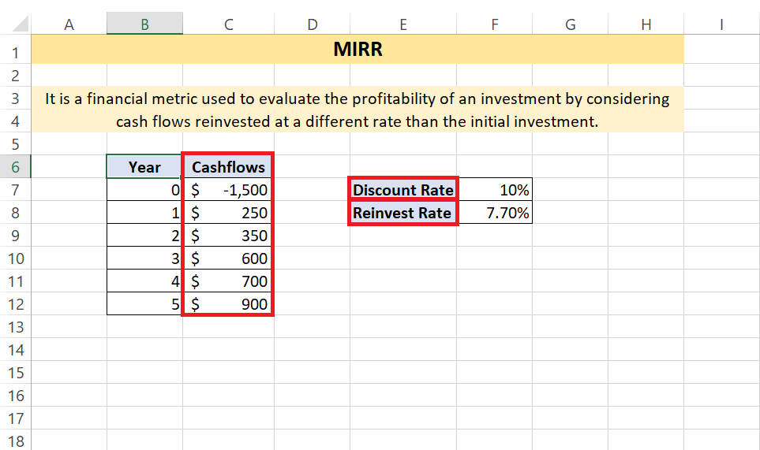760x450 pixels.
Task: Select column D header
Action: tap(313, 24)
